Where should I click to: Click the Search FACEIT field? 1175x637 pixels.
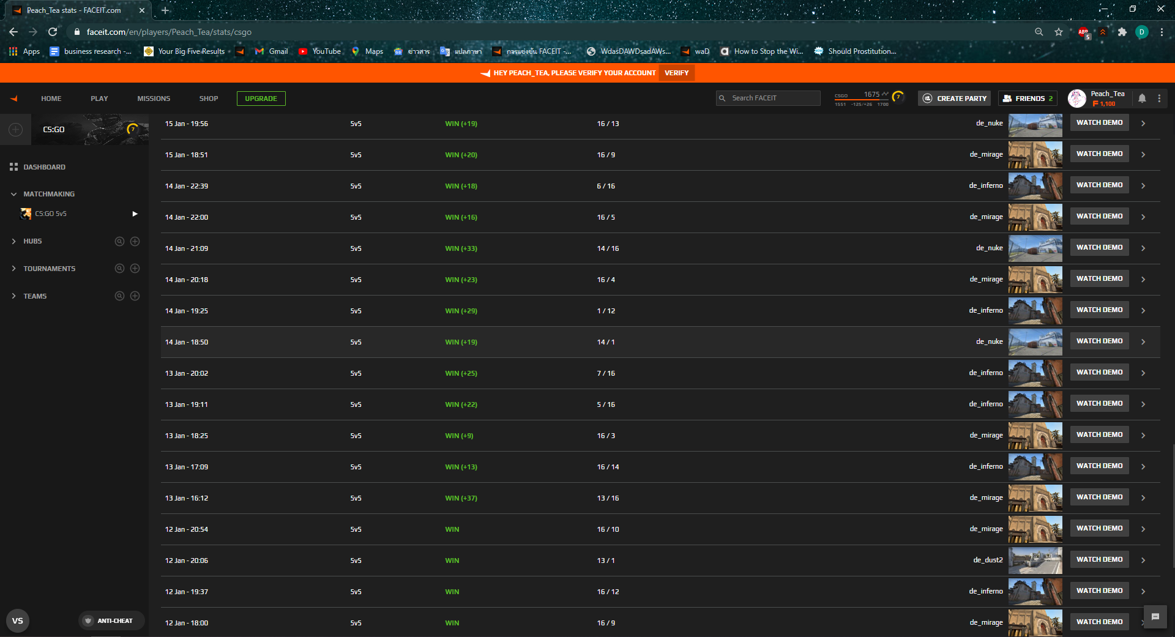(768, 99)
